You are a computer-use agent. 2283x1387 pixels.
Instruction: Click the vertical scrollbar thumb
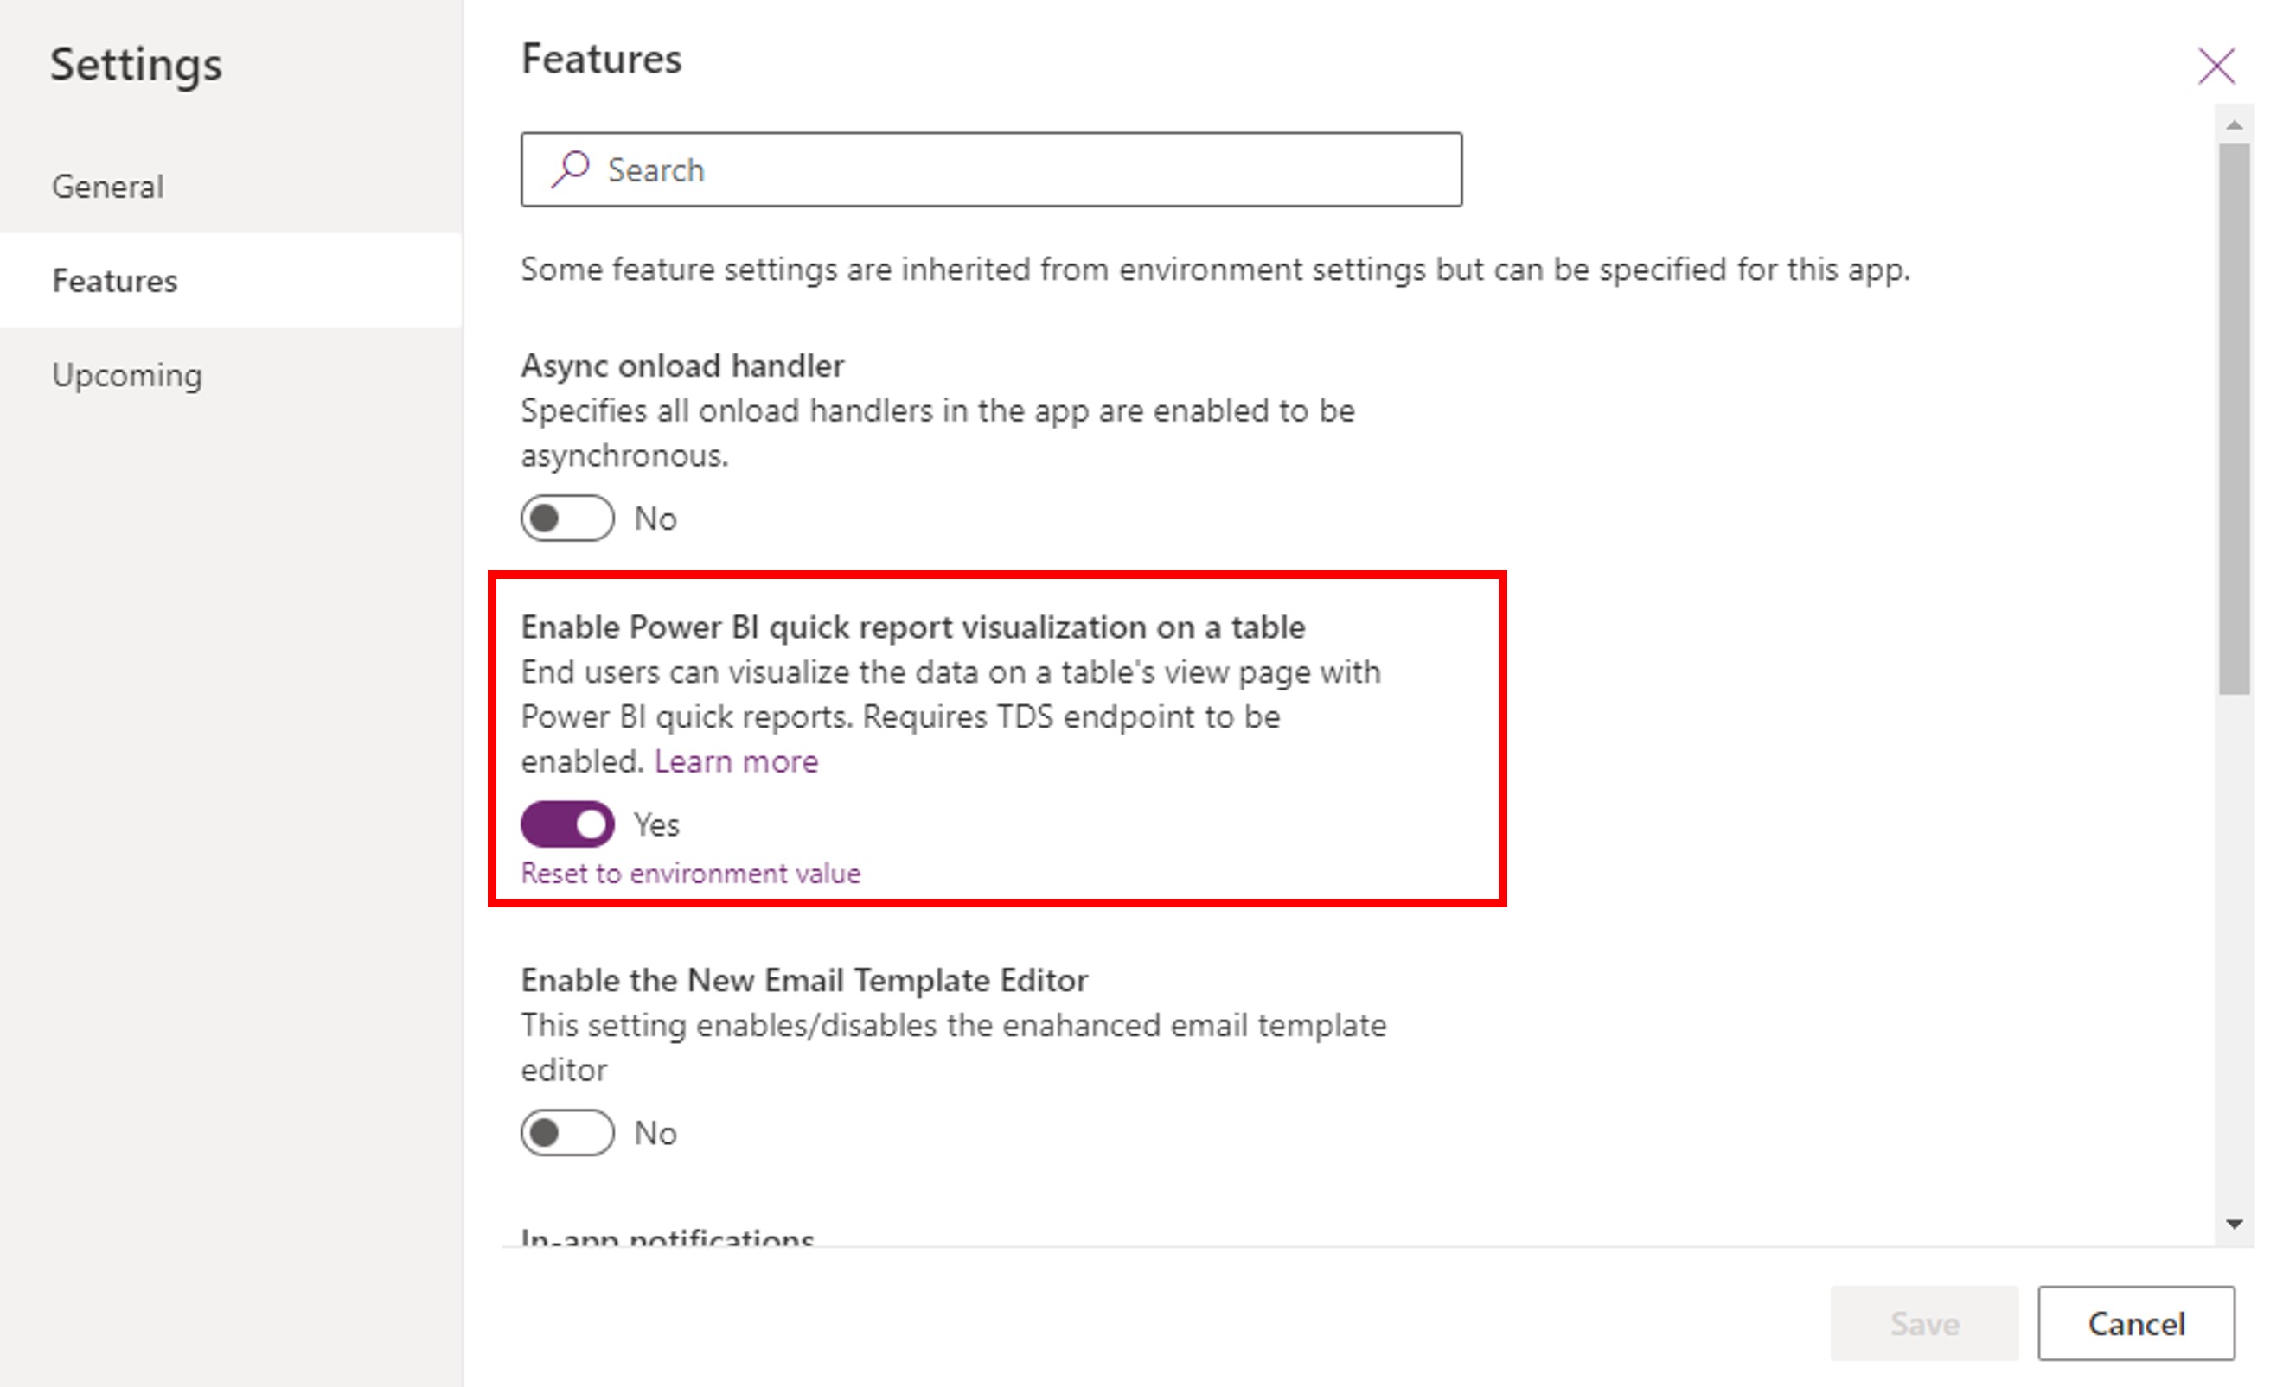coord(2234,417)
